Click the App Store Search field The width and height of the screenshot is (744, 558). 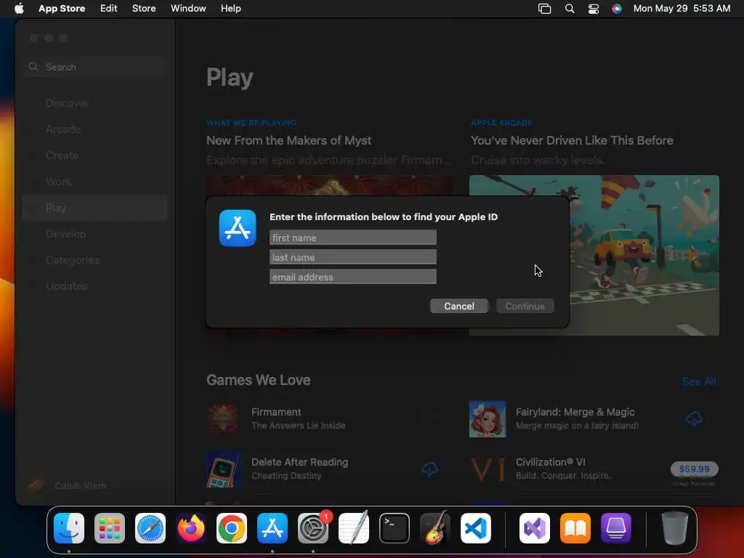click(95, 67)
